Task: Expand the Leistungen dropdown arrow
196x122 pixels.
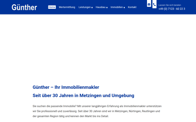Action: 92,8
